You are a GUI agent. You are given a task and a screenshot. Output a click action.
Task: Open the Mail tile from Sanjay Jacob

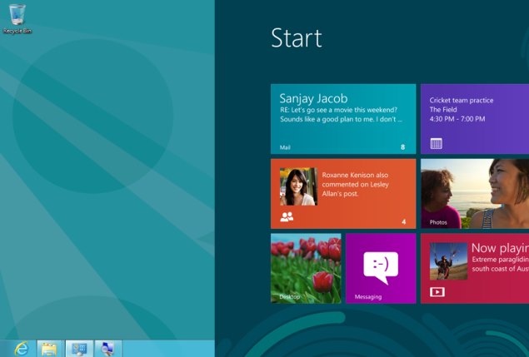(343, 118)
